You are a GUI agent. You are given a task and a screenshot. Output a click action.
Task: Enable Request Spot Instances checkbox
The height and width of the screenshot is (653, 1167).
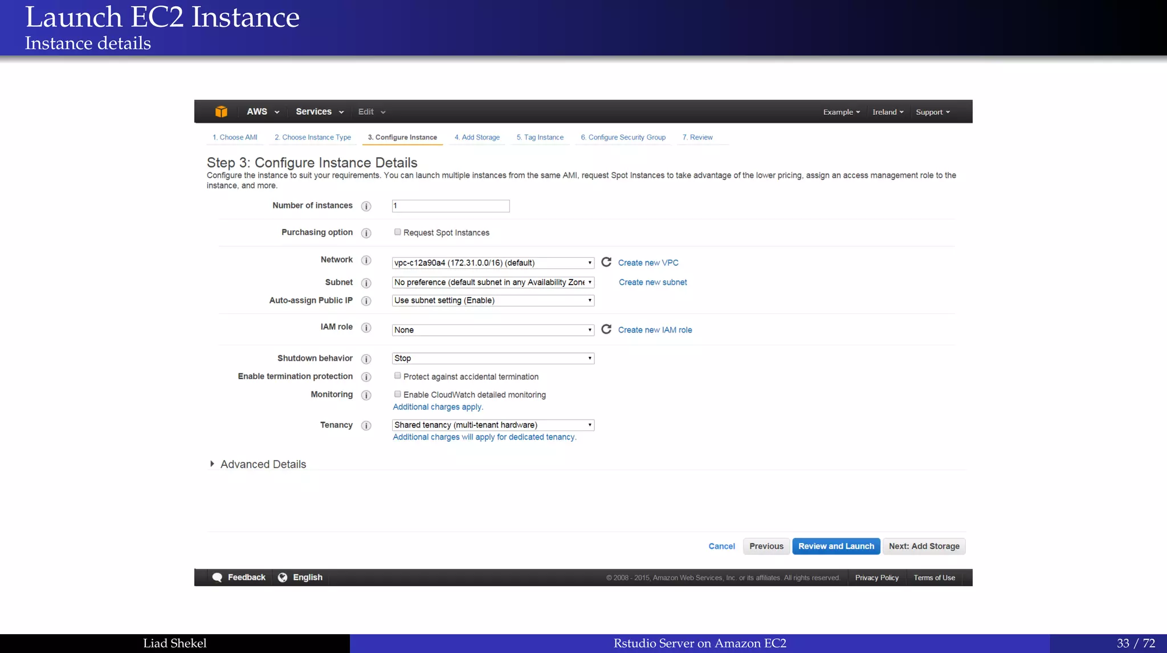398,232
